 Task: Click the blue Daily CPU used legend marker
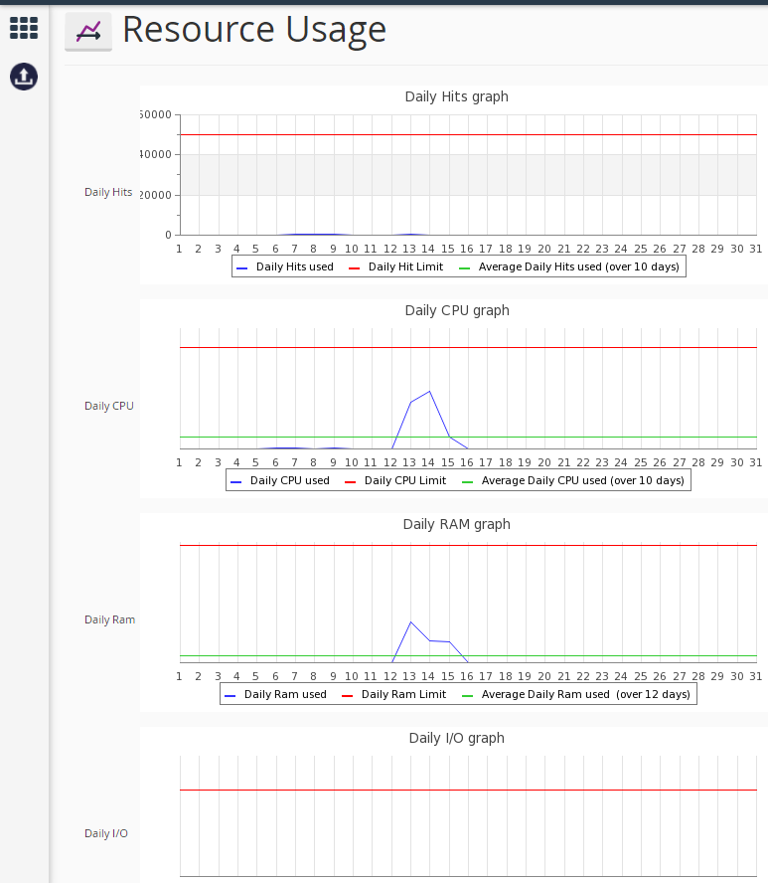click(x=235, y=482)
